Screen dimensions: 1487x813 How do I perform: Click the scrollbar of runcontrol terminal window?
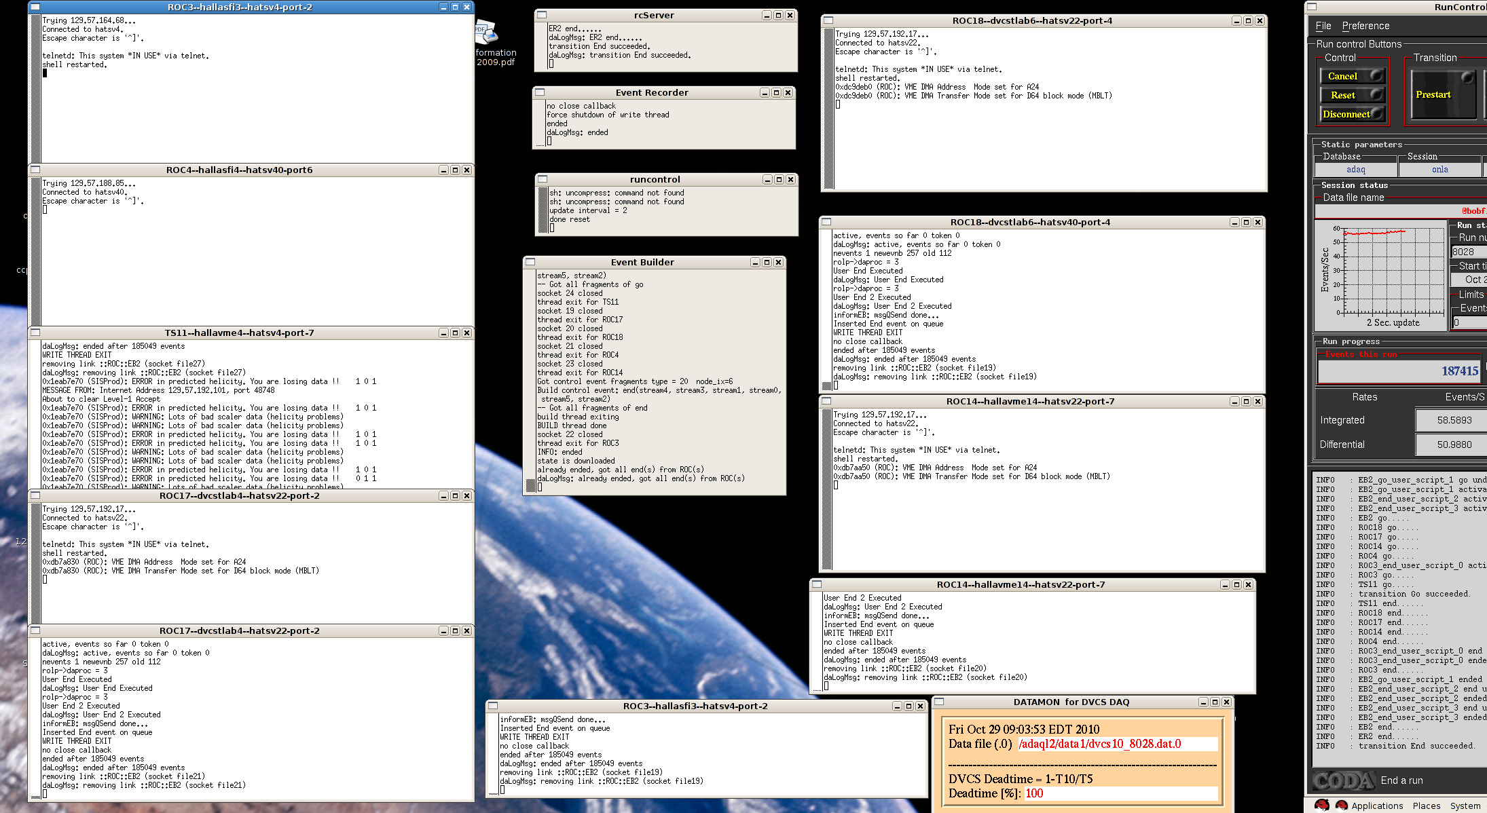[543, 210]
